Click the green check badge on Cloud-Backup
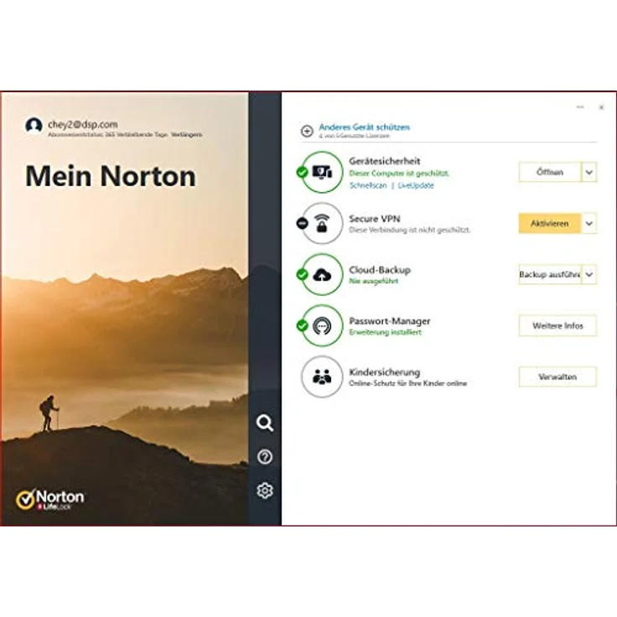 pos(302,274)
